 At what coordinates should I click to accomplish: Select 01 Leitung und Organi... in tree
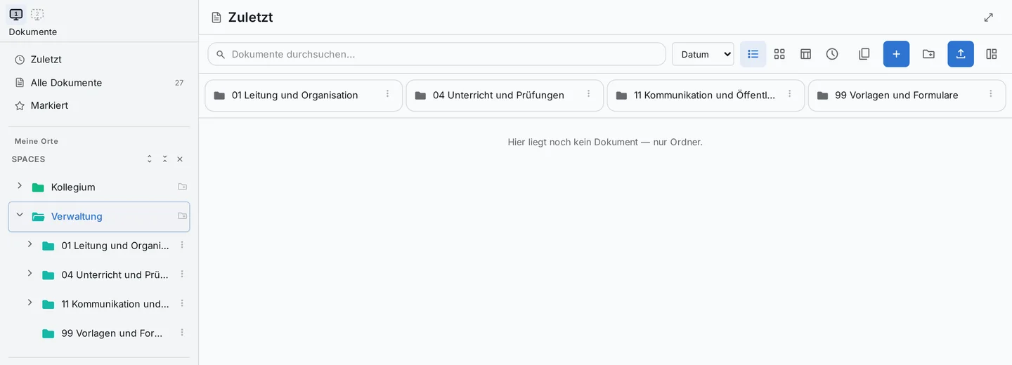(x=115, y=246)
